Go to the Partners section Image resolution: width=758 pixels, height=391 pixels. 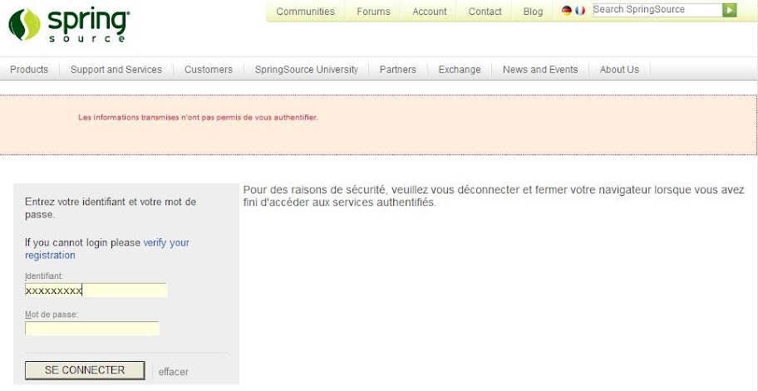pos(398,70)
